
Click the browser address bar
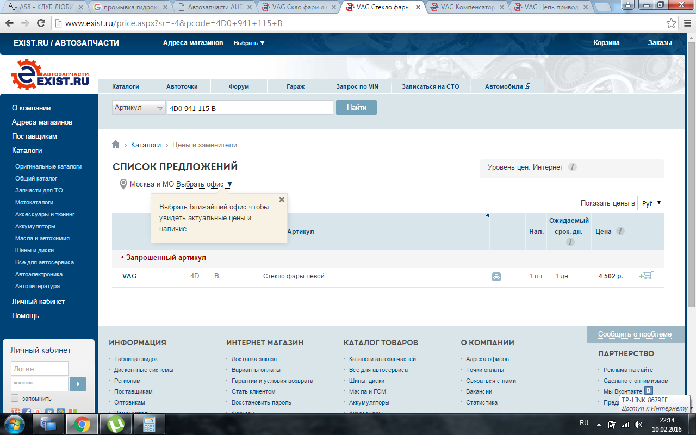(x=359, y=23)
